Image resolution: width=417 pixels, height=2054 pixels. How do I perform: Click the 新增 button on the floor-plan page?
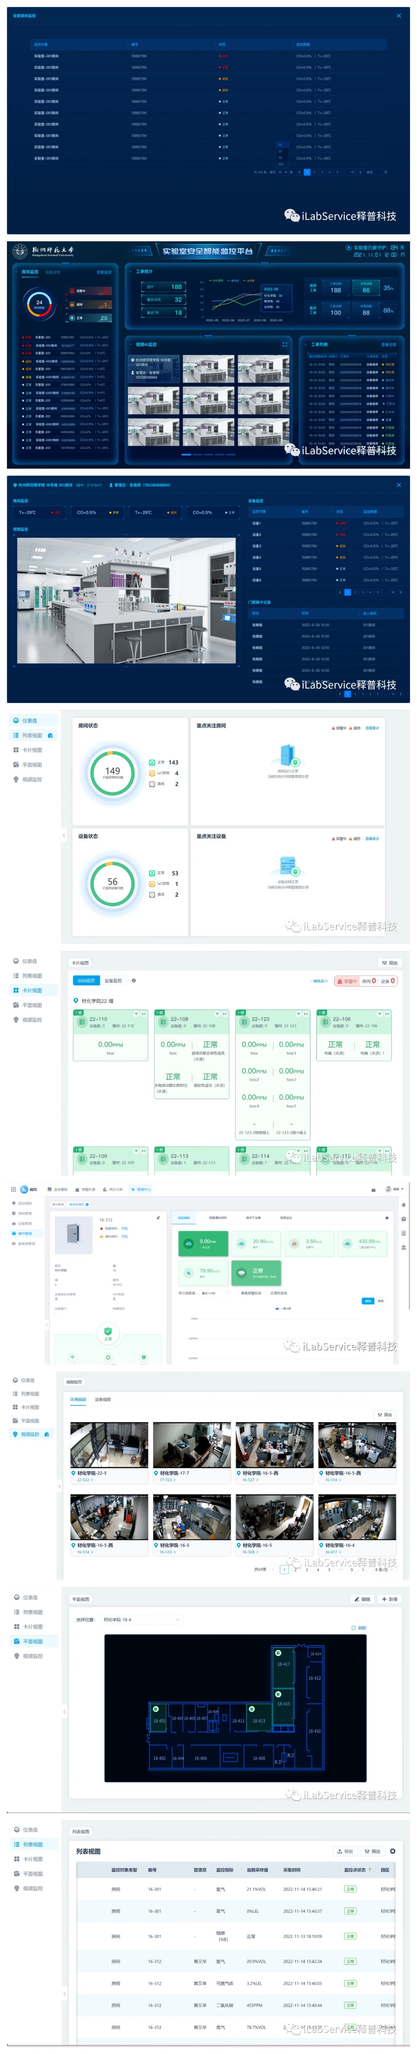coord(389,1599)
